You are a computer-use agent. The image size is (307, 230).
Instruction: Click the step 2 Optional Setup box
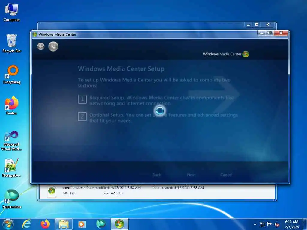[82, 116]
